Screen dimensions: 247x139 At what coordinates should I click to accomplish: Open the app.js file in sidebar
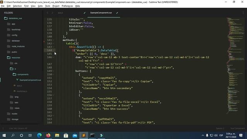pyautogui.click(x=19, y=86)
